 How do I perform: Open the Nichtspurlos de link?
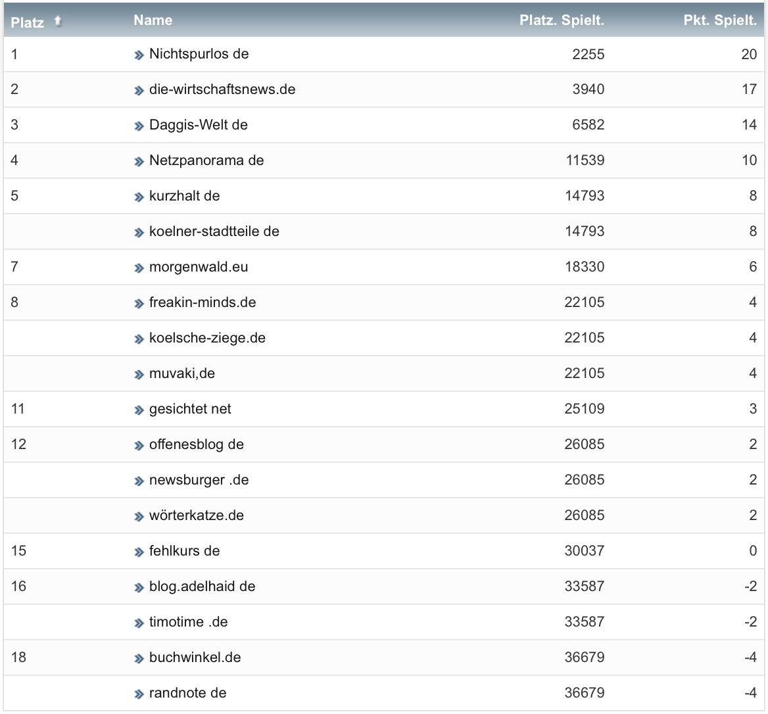point(199,54)
